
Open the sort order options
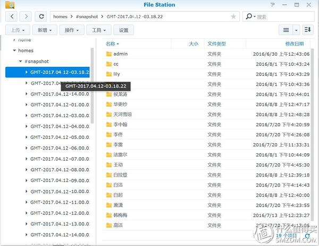tap(308, 30)
